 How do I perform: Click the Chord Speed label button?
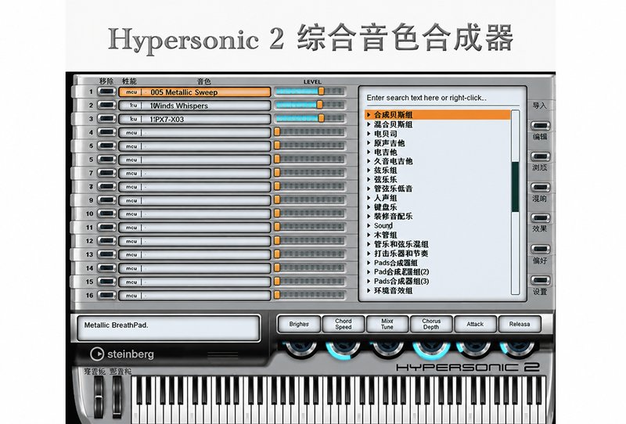click(344, 324)
